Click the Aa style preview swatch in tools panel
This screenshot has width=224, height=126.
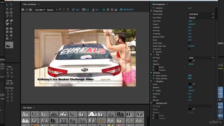(x=9, y=45)
